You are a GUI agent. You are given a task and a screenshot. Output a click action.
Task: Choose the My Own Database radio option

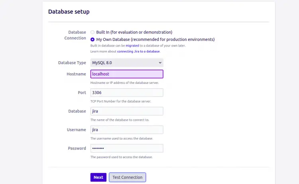pyautogui.click(x=92, y=39)
